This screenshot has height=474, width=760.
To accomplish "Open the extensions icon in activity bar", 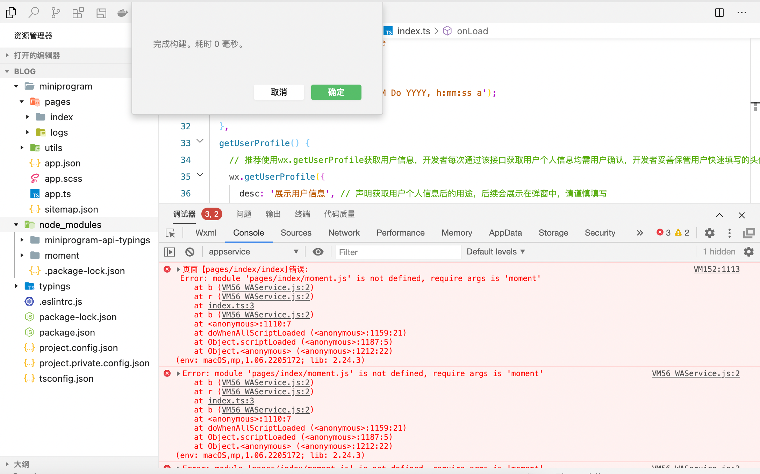I will point(78,13).
